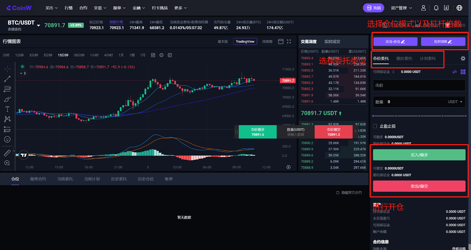Viewport: 471px width, 250px height.
Task: Enable the 止盈止损 checkbox
Action: [x=375, y=126]
